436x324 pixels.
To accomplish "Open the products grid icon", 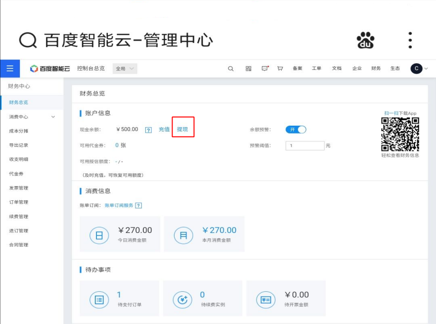I will pyautogui.click(x=248, y=68).
